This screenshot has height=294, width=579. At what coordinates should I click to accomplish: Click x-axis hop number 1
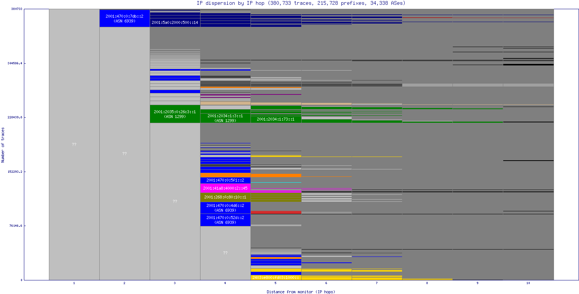[x=74, y=283]
